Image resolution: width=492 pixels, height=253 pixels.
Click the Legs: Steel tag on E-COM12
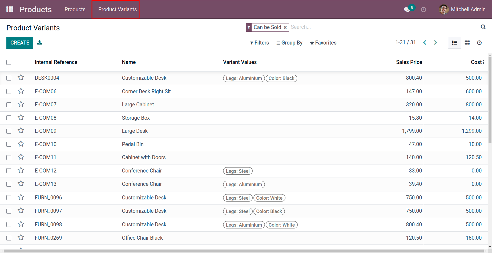pyautogui.click(x=238, y=171)
